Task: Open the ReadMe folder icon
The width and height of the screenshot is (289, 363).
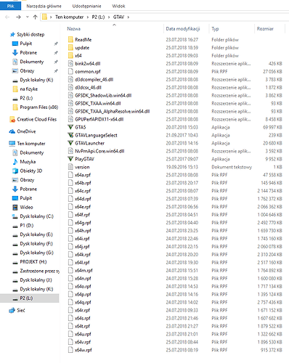Action: point(70,39)
